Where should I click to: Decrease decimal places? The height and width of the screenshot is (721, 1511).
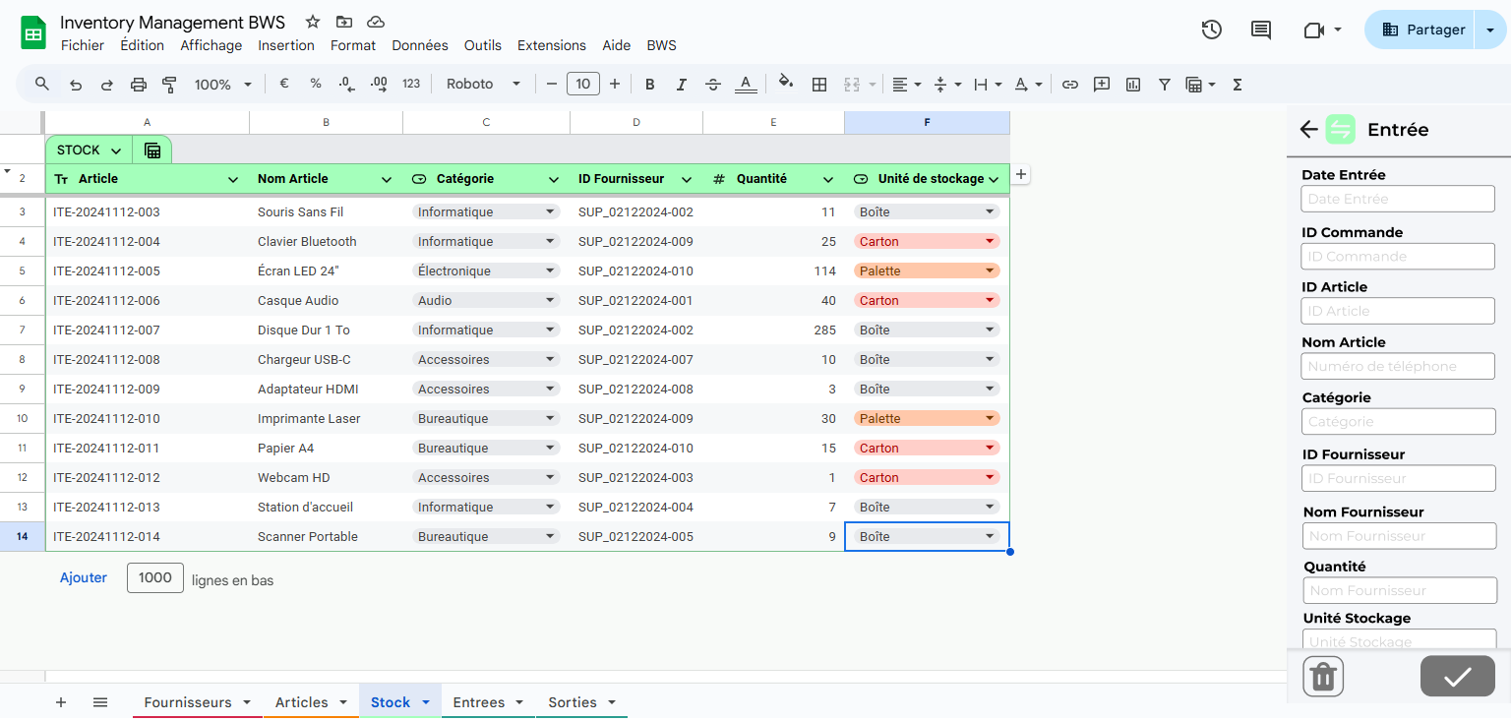pyautogui.click(x=347, y=85)
